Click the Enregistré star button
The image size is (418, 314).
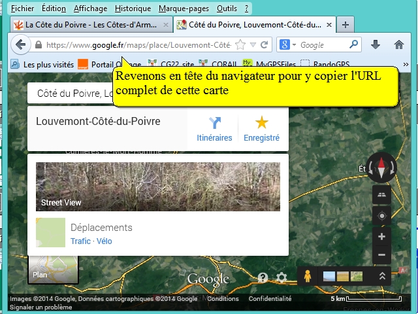pyautogui.click(x=261, y=130)
